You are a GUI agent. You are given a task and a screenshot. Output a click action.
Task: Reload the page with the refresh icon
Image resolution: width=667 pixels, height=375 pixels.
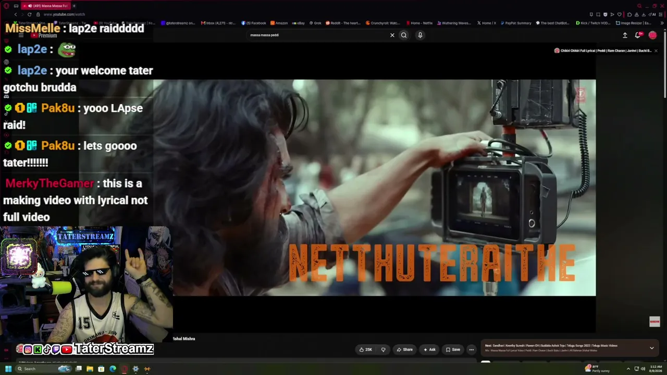click(x=29, y=14)
